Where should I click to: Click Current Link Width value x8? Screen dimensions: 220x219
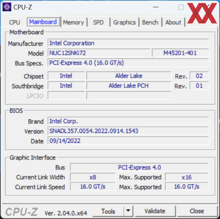tap(93, 177)
